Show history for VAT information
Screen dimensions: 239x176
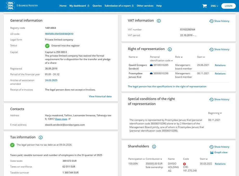[219, 21]
